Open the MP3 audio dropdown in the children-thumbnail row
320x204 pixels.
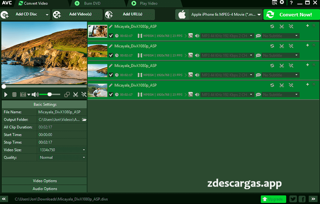(x=227, y=36)
